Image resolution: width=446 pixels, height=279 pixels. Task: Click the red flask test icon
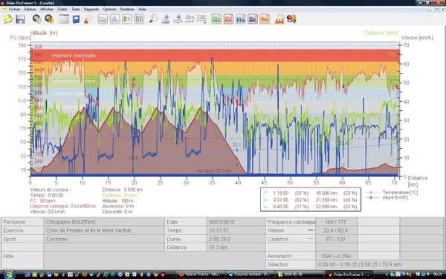tap(88, 19)
